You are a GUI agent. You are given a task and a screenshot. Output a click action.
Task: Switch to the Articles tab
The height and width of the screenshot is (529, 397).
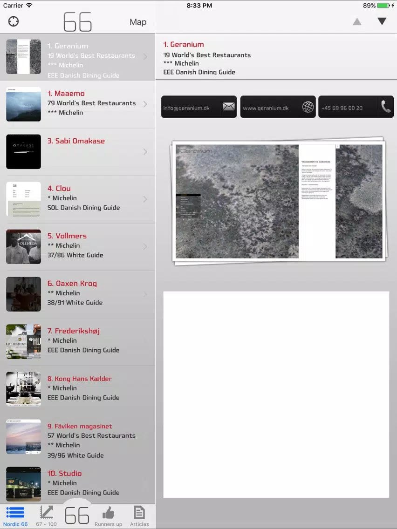(x=139, y=516)
